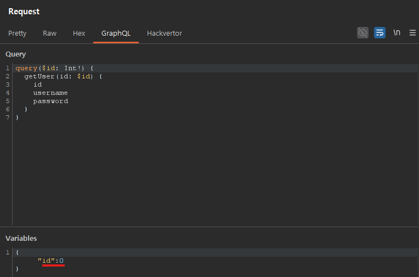This screenshot has width=419, height=277.
Task: Open the Hex tab
Action: [x=79, y=33]
